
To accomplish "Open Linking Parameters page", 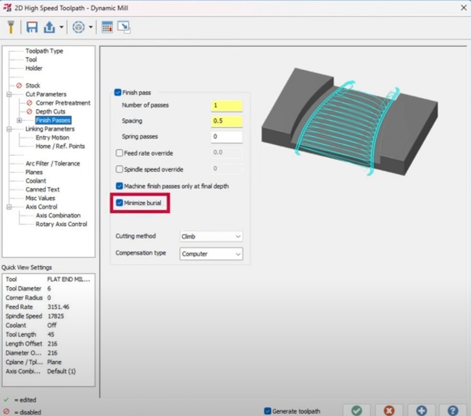I will [x=50, y=129].
